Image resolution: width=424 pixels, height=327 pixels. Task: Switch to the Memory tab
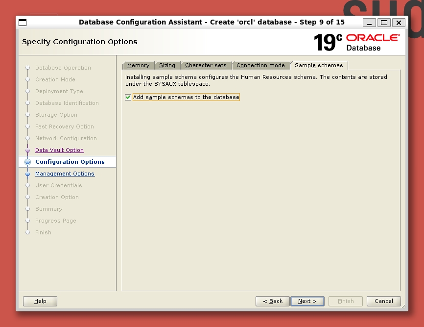tap(138, 65)
